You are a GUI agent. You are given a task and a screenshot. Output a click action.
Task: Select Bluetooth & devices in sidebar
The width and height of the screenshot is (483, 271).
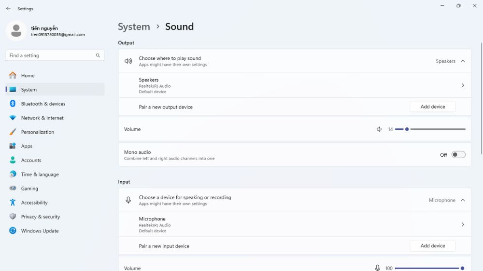click(x=55, y=104)
